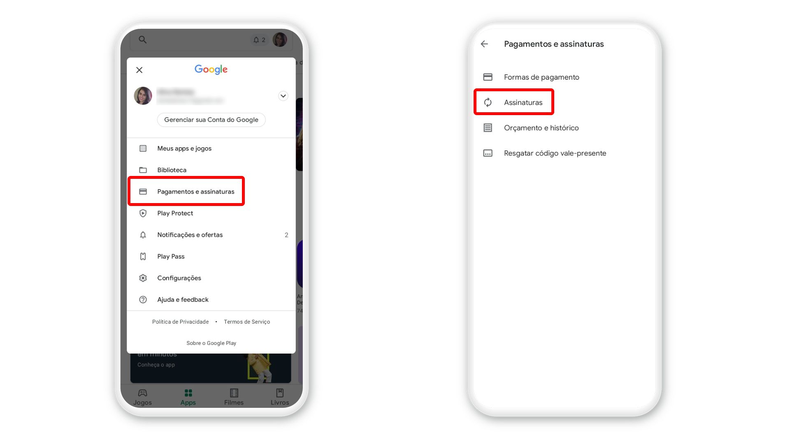The image size is (790, 444).
Task: Expand Biblioteca in the Google Play menu
Action: [x=172, y=170]
